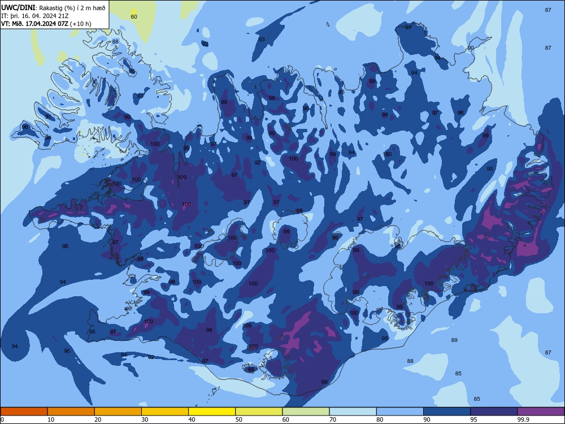Screen dimensions: 565x424
Task: Click the '89' humidity value on the map
Action: click(x=454, y=340)
